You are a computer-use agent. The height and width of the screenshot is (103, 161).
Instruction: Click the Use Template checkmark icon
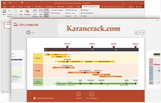pyautogui.click(x=92, y=94)
